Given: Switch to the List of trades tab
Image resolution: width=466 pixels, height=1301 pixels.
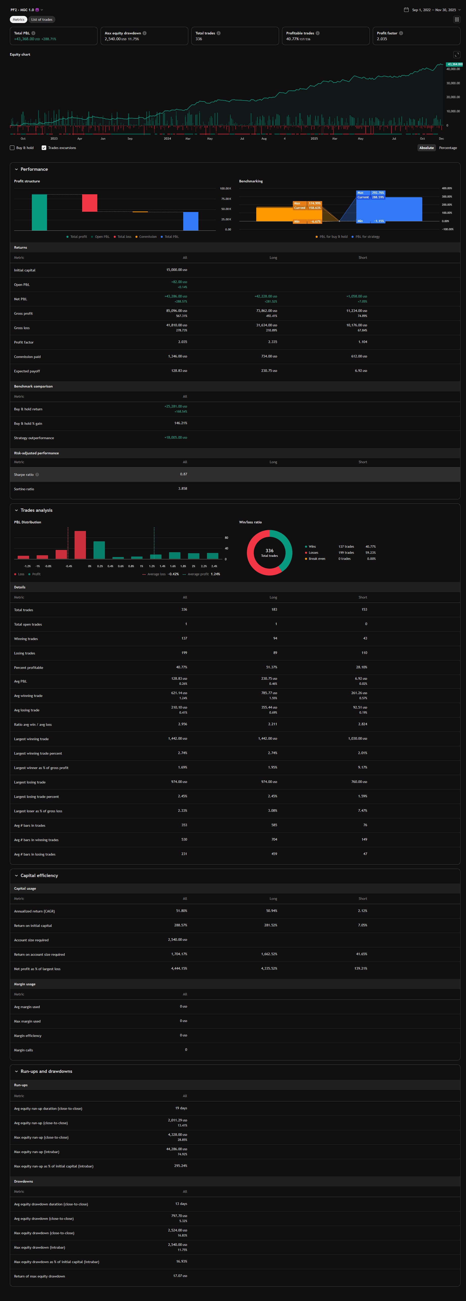Looking at the screenshot, I should coord(42,20).
